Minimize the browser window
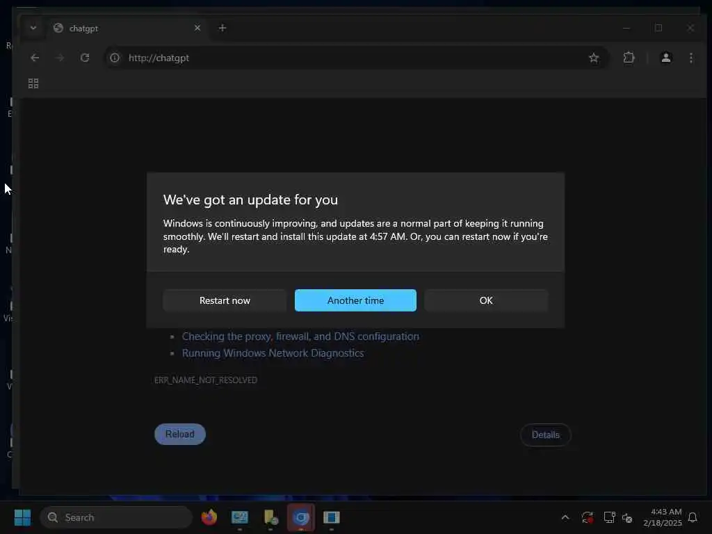The width and height of the screenshot is (712, 534). 626,28
